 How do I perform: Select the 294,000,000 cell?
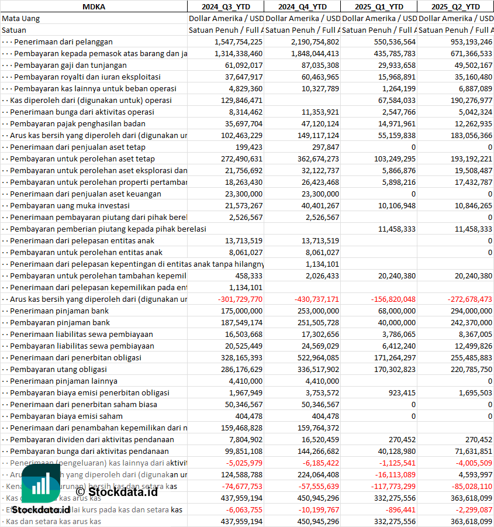455,311
